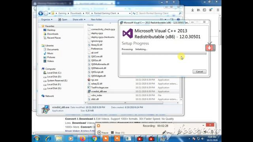Select the connectivity_check.rgcp file
The height and width of the screenshot is (142, 253).
(103, 29)
